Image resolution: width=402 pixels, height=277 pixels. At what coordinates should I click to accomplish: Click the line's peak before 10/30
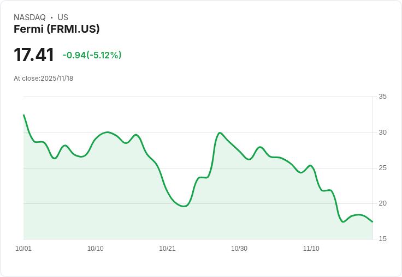[220, 133]
